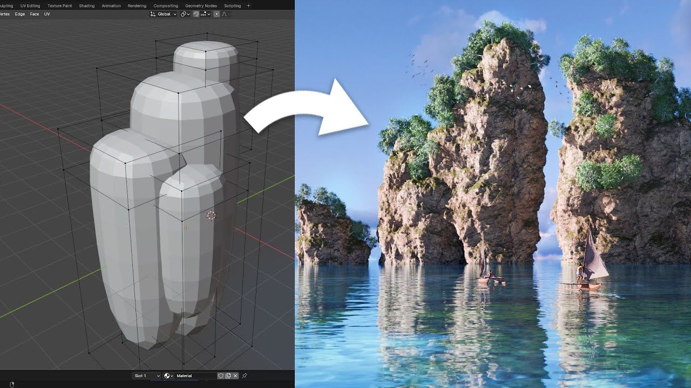This screenshot has width=691, height=388.
Task: Click the Material name input field
Action: [197, 376]
